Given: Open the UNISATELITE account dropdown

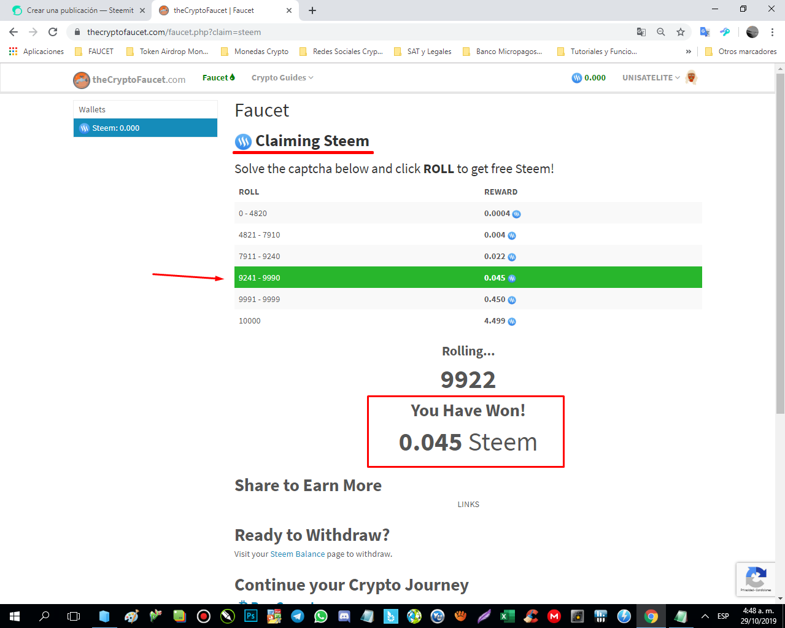Looking at the screenshot, I should coord(651,77).
